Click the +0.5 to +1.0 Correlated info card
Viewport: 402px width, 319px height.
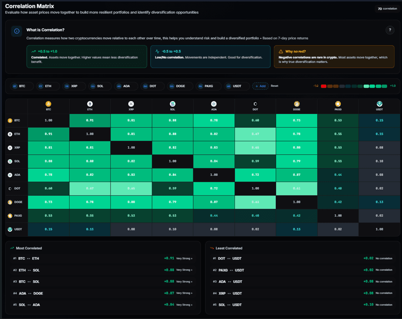[87, 57]
